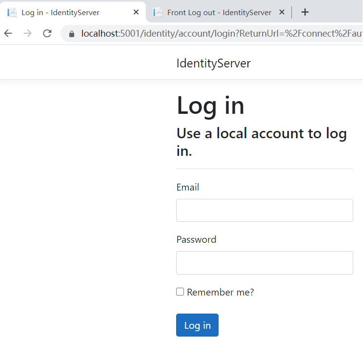The height and width of the screenshot is (339, 363).
Task: Click the favicon of the Front Log out tab
Action: [158, 12]
